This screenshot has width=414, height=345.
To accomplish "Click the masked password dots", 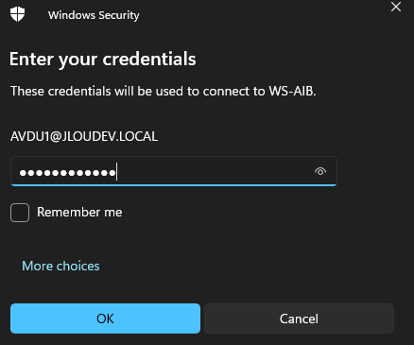I will point(67,173).
